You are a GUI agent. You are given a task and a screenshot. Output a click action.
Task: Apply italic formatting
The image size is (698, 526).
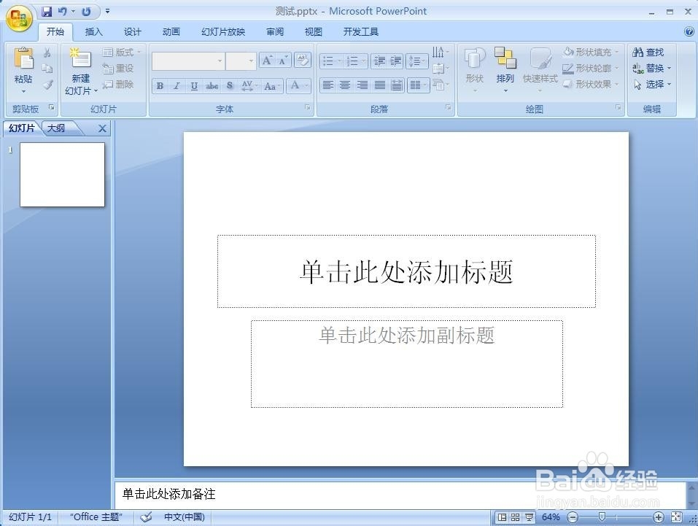coord(177,85)
